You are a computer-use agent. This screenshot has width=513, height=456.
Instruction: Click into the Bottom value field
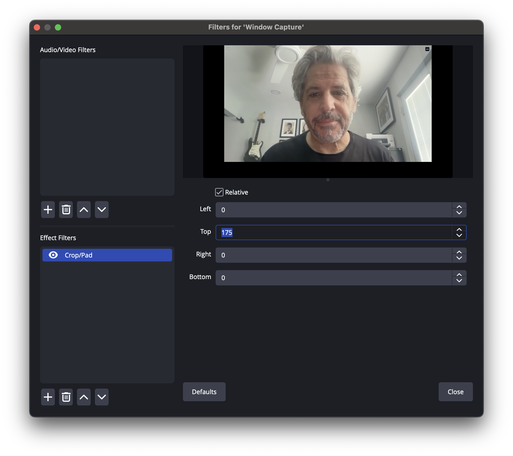click(333, 278)
